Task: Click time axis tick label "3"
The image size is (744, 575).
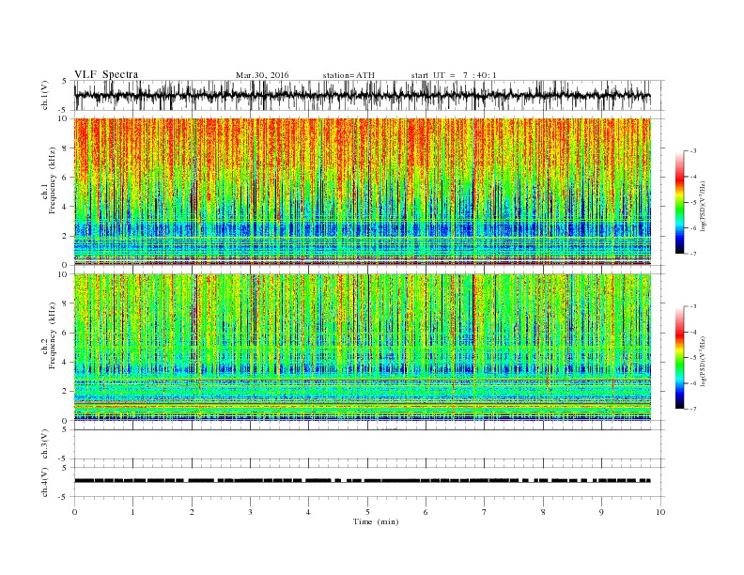Action: pos(250,512)
